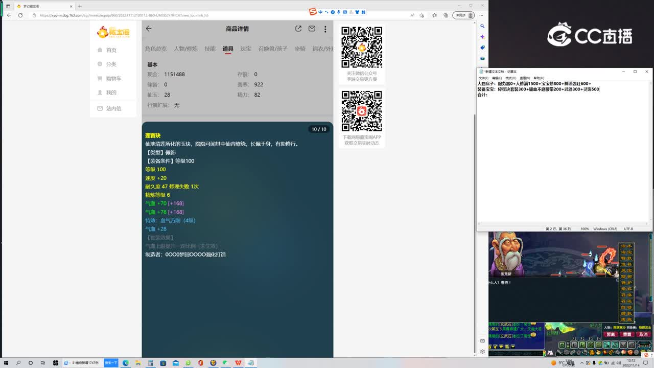
Task: Click the 取消 button in the game window
Action: click(643, 334)
